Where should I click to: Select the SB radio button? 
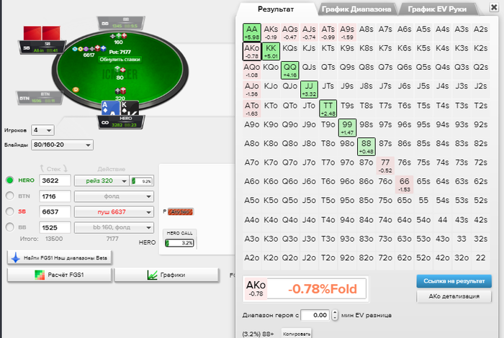9,211
